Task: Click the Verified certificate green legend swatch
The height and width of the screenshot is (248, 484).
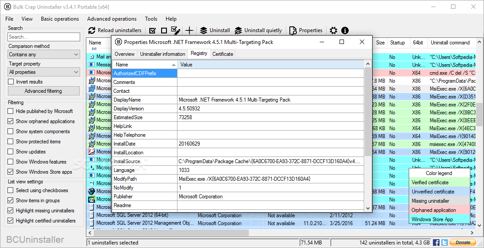Action: point(440,182)
